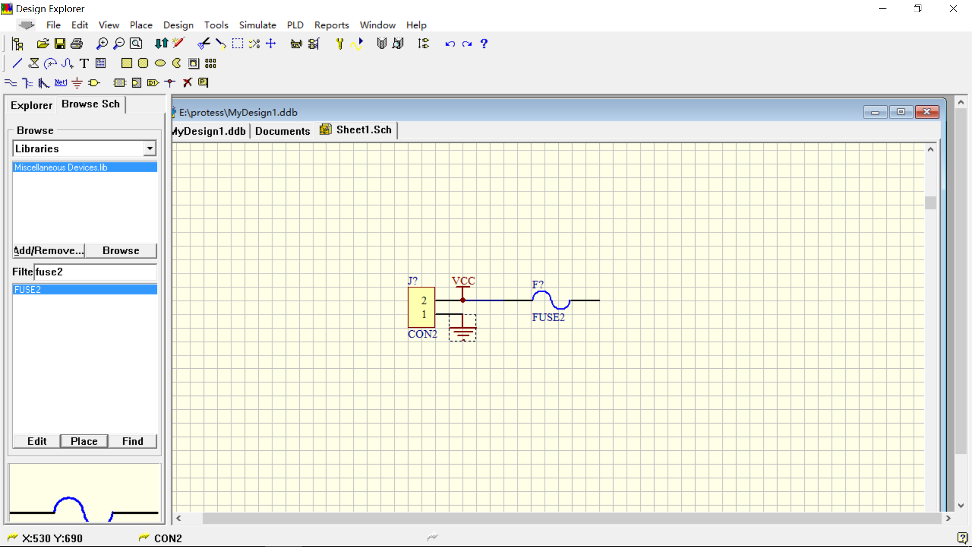Click the undo action icon

(x=450, y=44)
